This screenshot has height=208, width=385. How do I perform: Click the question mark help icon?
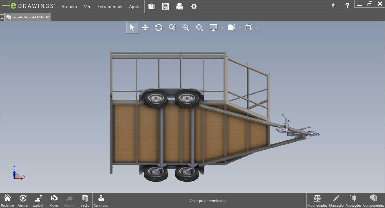coord(348,6)
